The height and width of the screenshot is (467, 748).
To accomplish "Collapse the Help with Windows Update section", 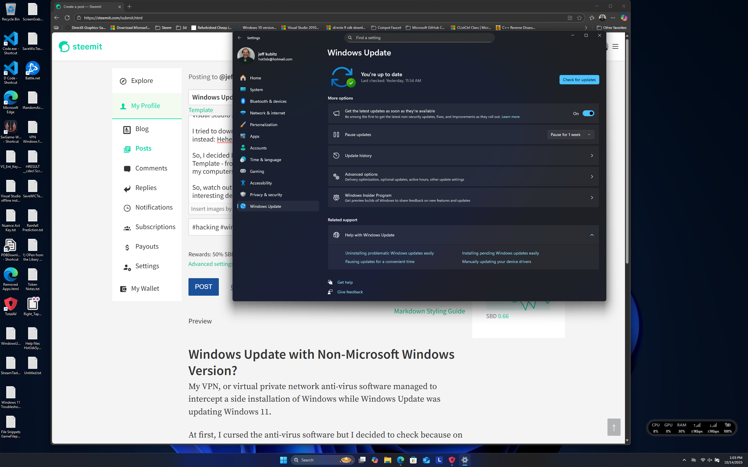I will pyautogui.click(x=592, y=235).
